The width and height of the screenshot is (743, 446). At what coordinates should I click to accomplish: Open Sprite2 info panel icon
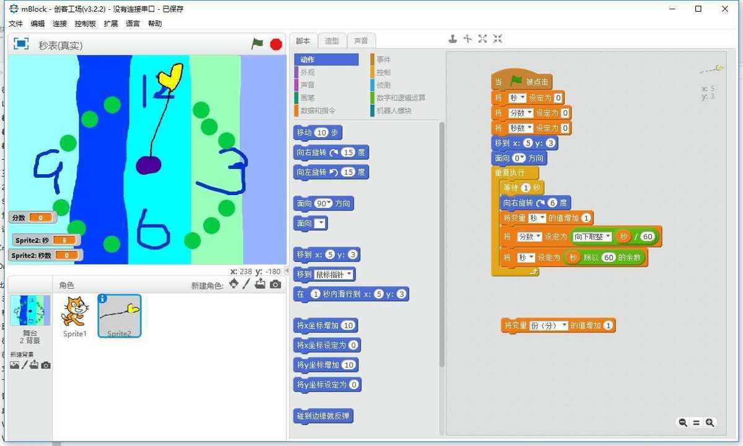103,299
